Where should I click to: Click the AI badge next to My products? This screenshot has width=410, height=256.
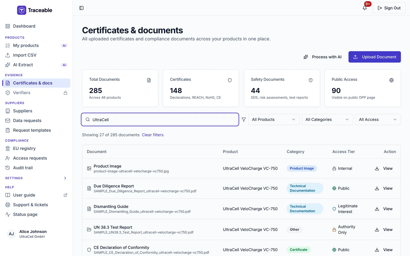coord(64,46)
